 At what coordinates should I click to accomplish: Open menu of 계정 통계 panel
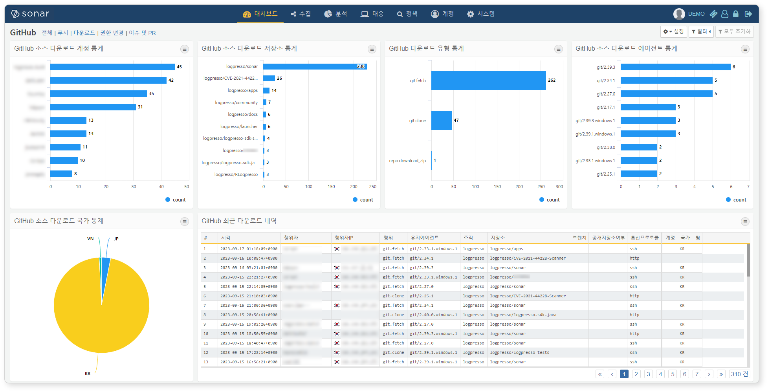[x=185, y=49]
